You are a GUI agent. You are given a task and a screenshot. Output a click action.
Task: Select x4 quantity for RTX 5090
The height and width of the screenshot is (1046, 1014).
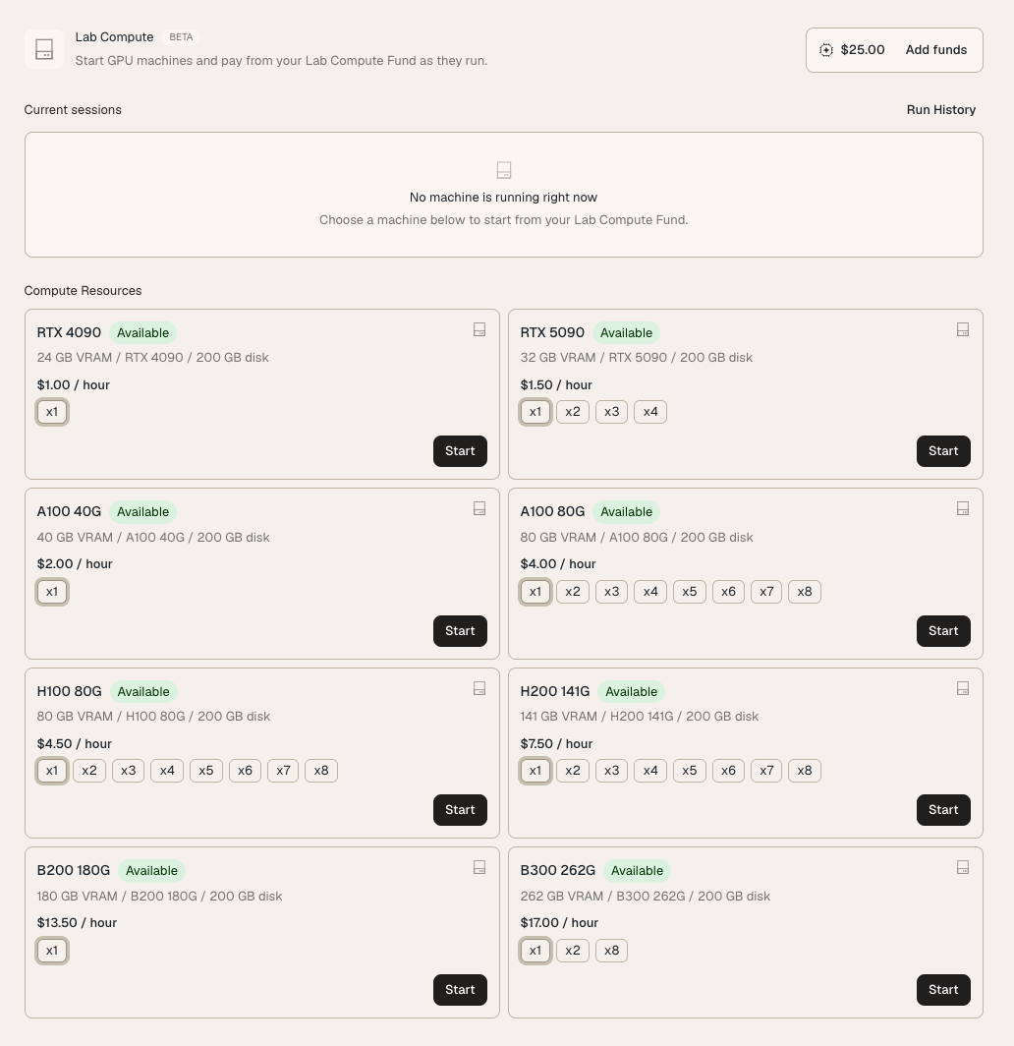click(650, 412)
